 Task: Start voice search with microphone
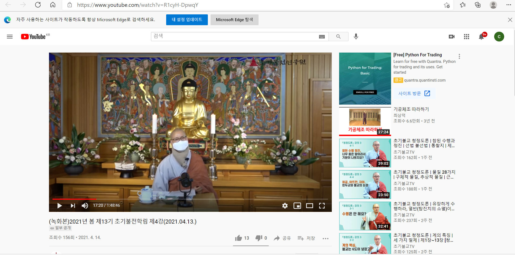point(356,37)
